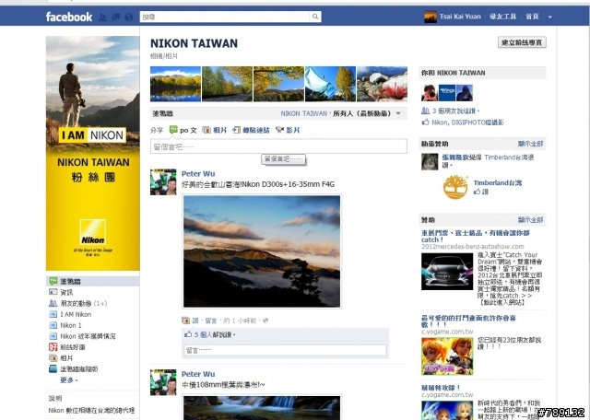Click the Home header link
The height and width of the screenshot is (420, 590).
[532, 17]
